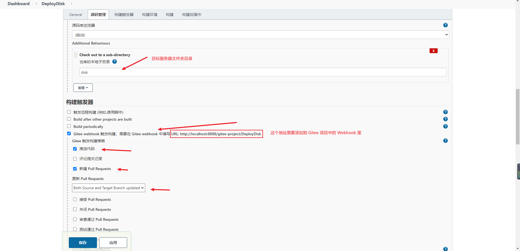This screenshot has height=251, width=520.
Task: Check the 接受 Pull Requests option
Action: (75, 199)
